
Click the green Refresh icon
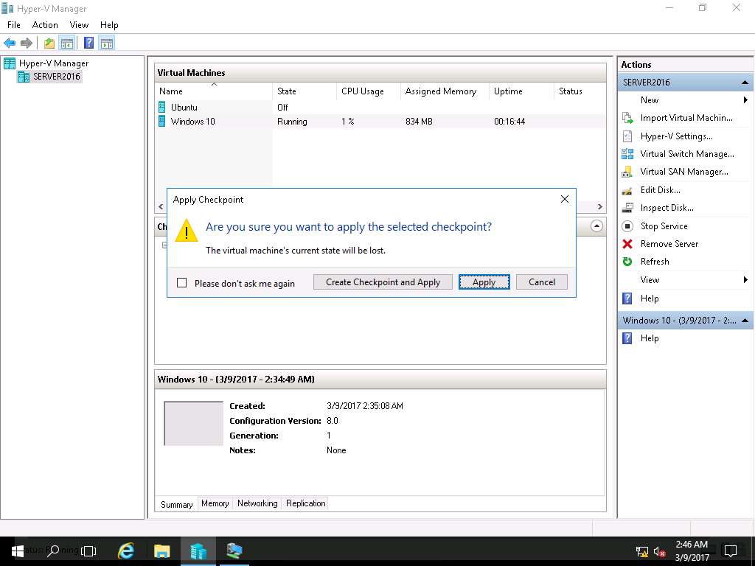pyautogui.click(x=627, y=262)
